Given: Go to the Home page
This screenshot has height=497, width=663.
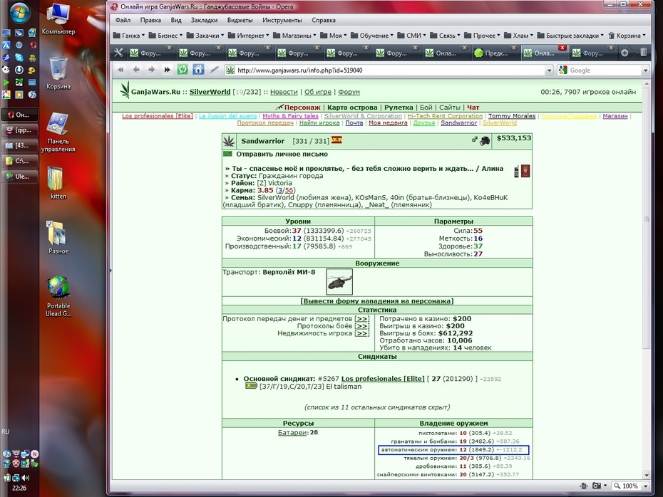Looking at the screenshot, I should [198, 70].
